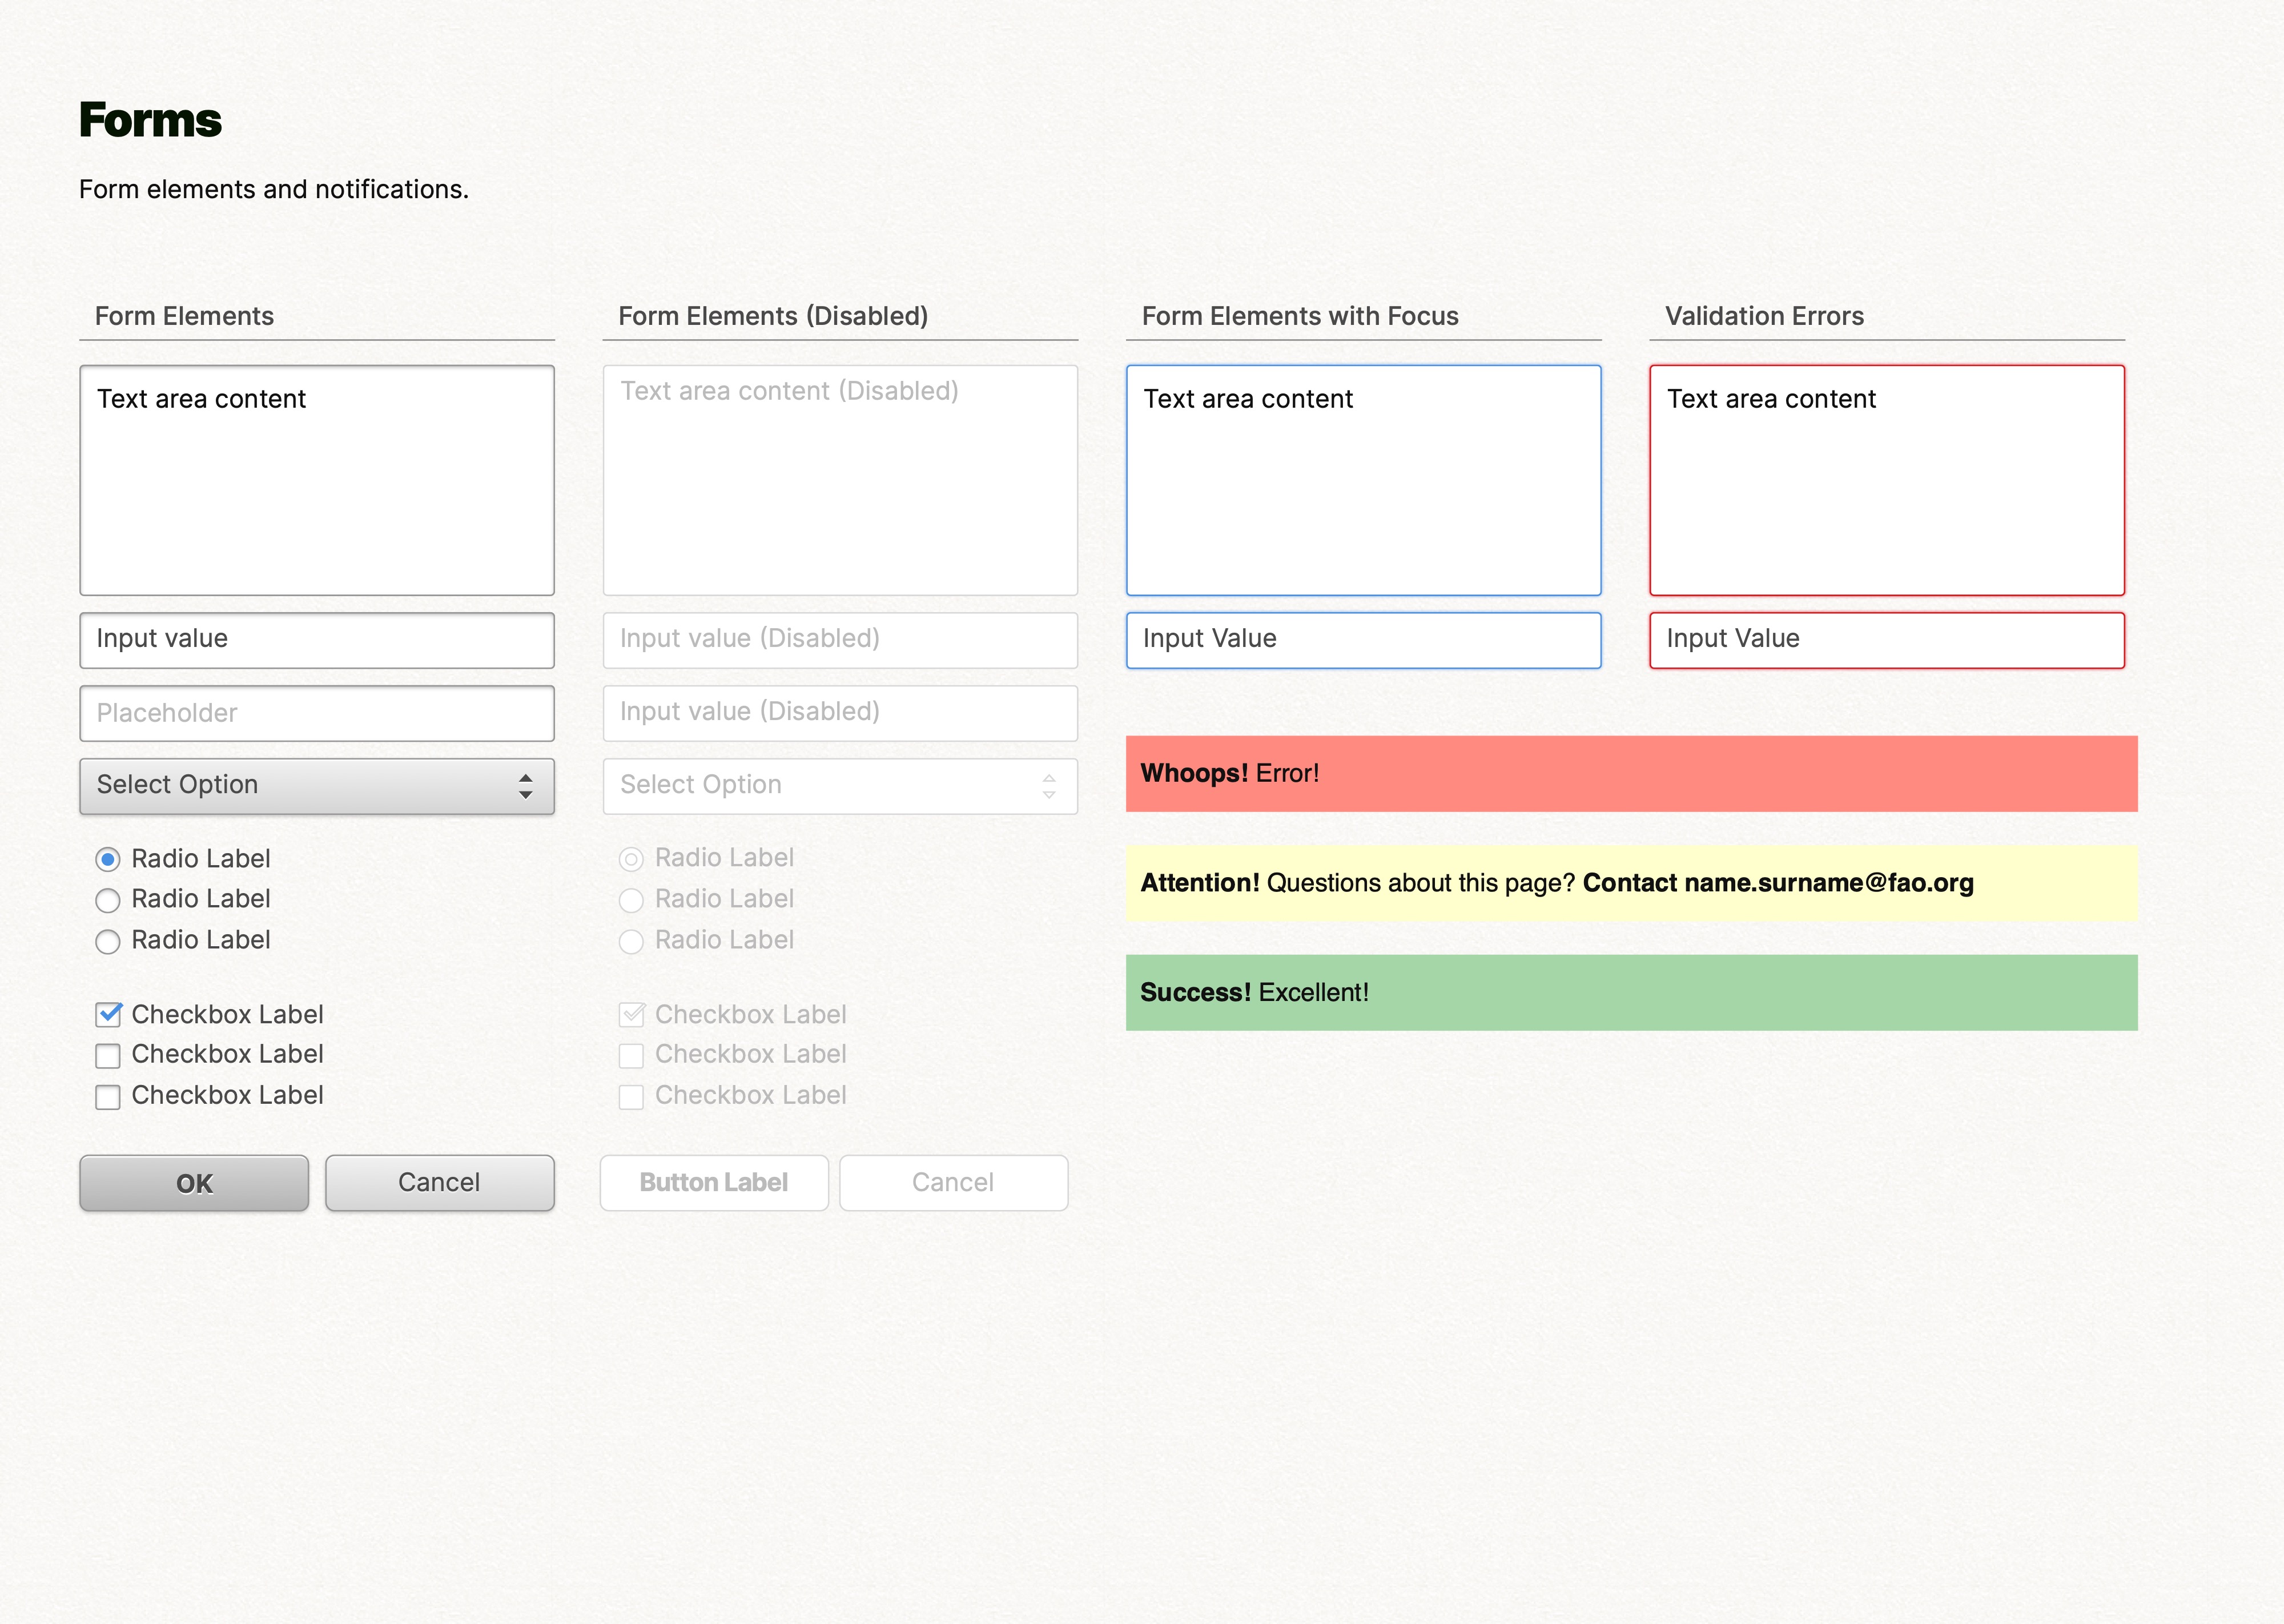
Task: Click the disabled Select Option dropdown
Action: click(x=839, y=786)
